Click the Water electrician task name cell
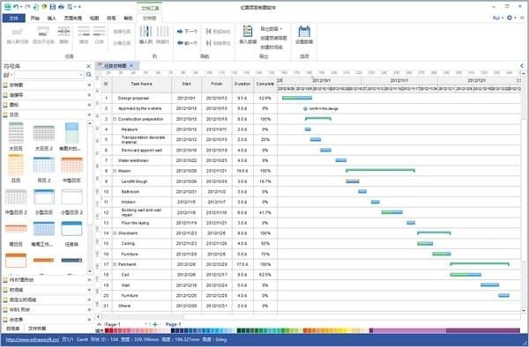The width and height of the screenshot is (529, 347). pos(142,160)
